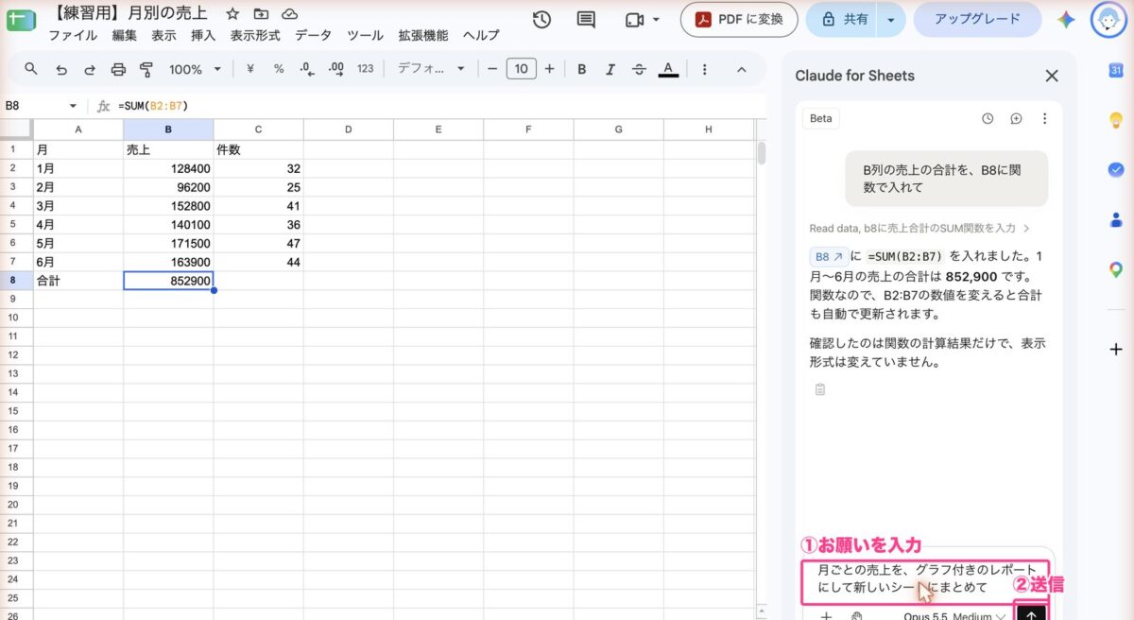Decrease font size with minus button
Screen dimensions: 1134x620
[492, 69]
